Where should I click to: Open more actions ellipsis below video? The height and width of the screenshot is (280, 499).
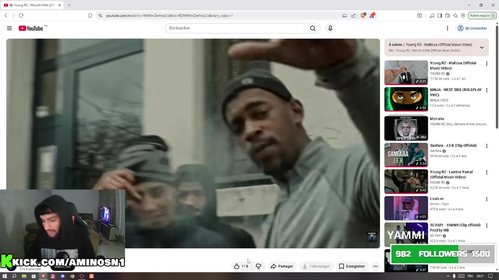[375, 266]
